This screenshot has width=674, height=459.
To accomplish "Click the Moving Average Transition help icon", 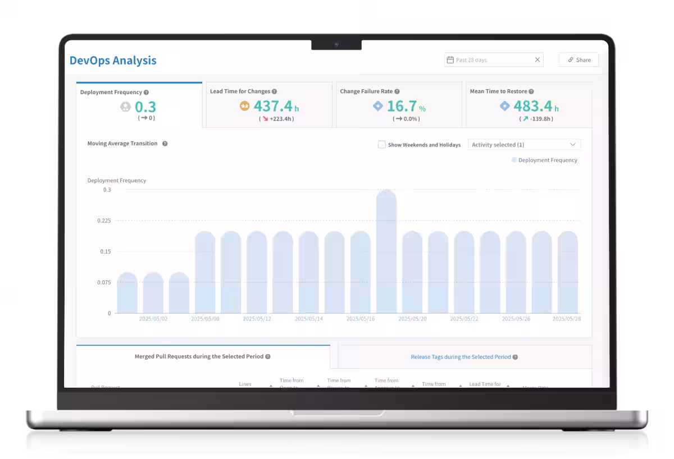I will pos(165,144).
